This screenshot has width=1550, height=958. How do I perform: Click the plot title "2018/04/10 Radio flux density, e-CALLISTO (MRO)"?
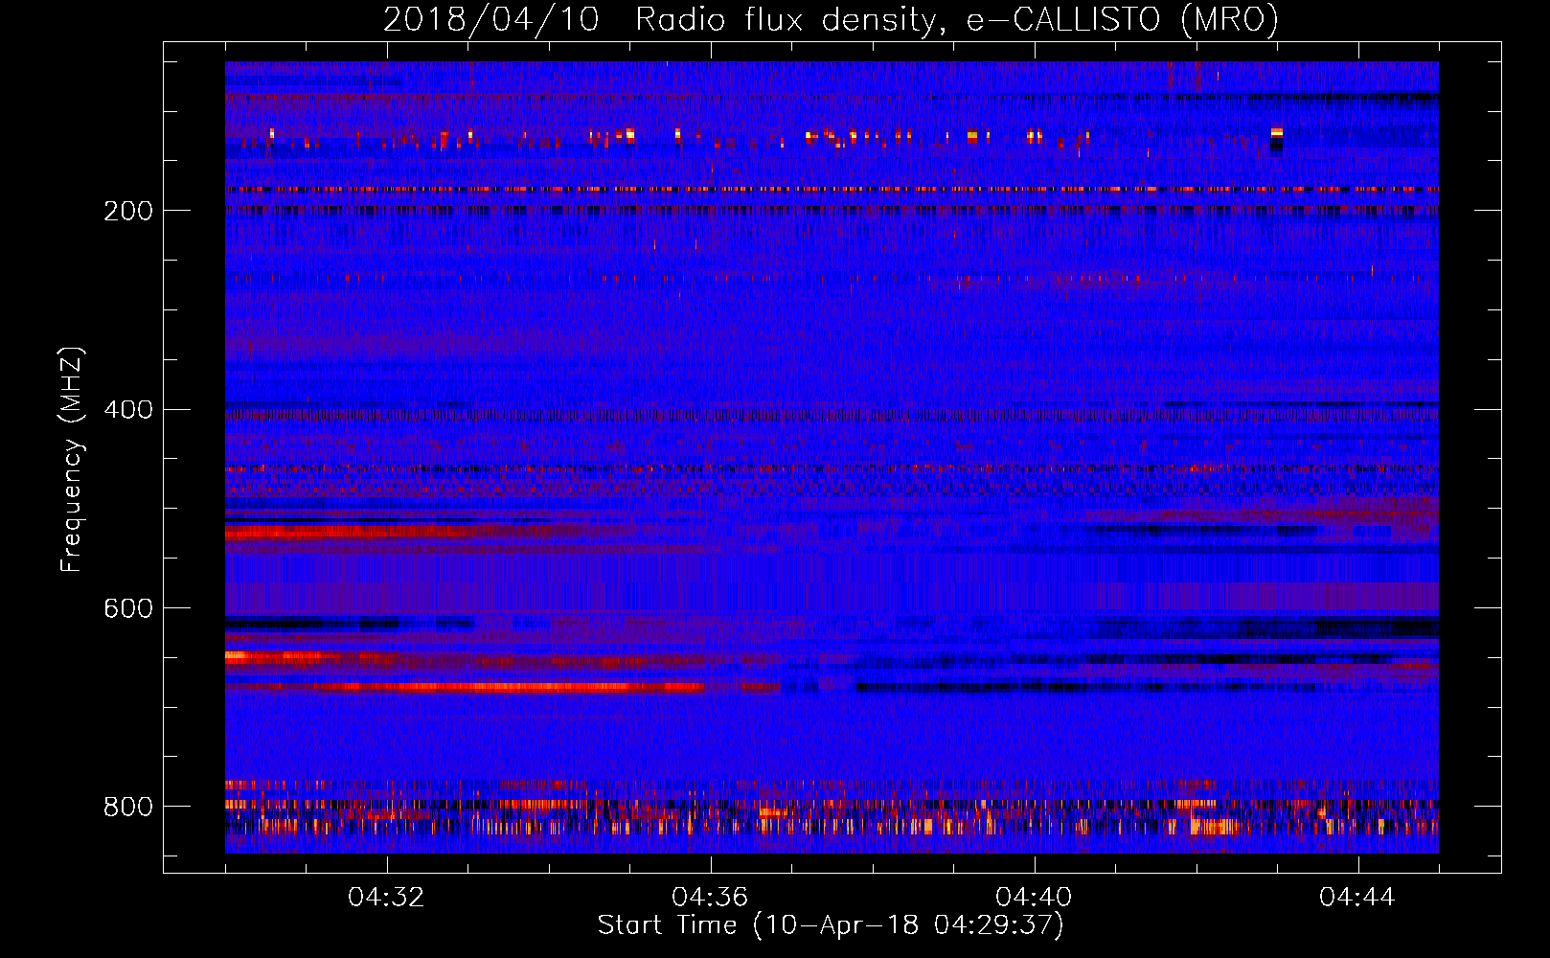click(831, 20)
